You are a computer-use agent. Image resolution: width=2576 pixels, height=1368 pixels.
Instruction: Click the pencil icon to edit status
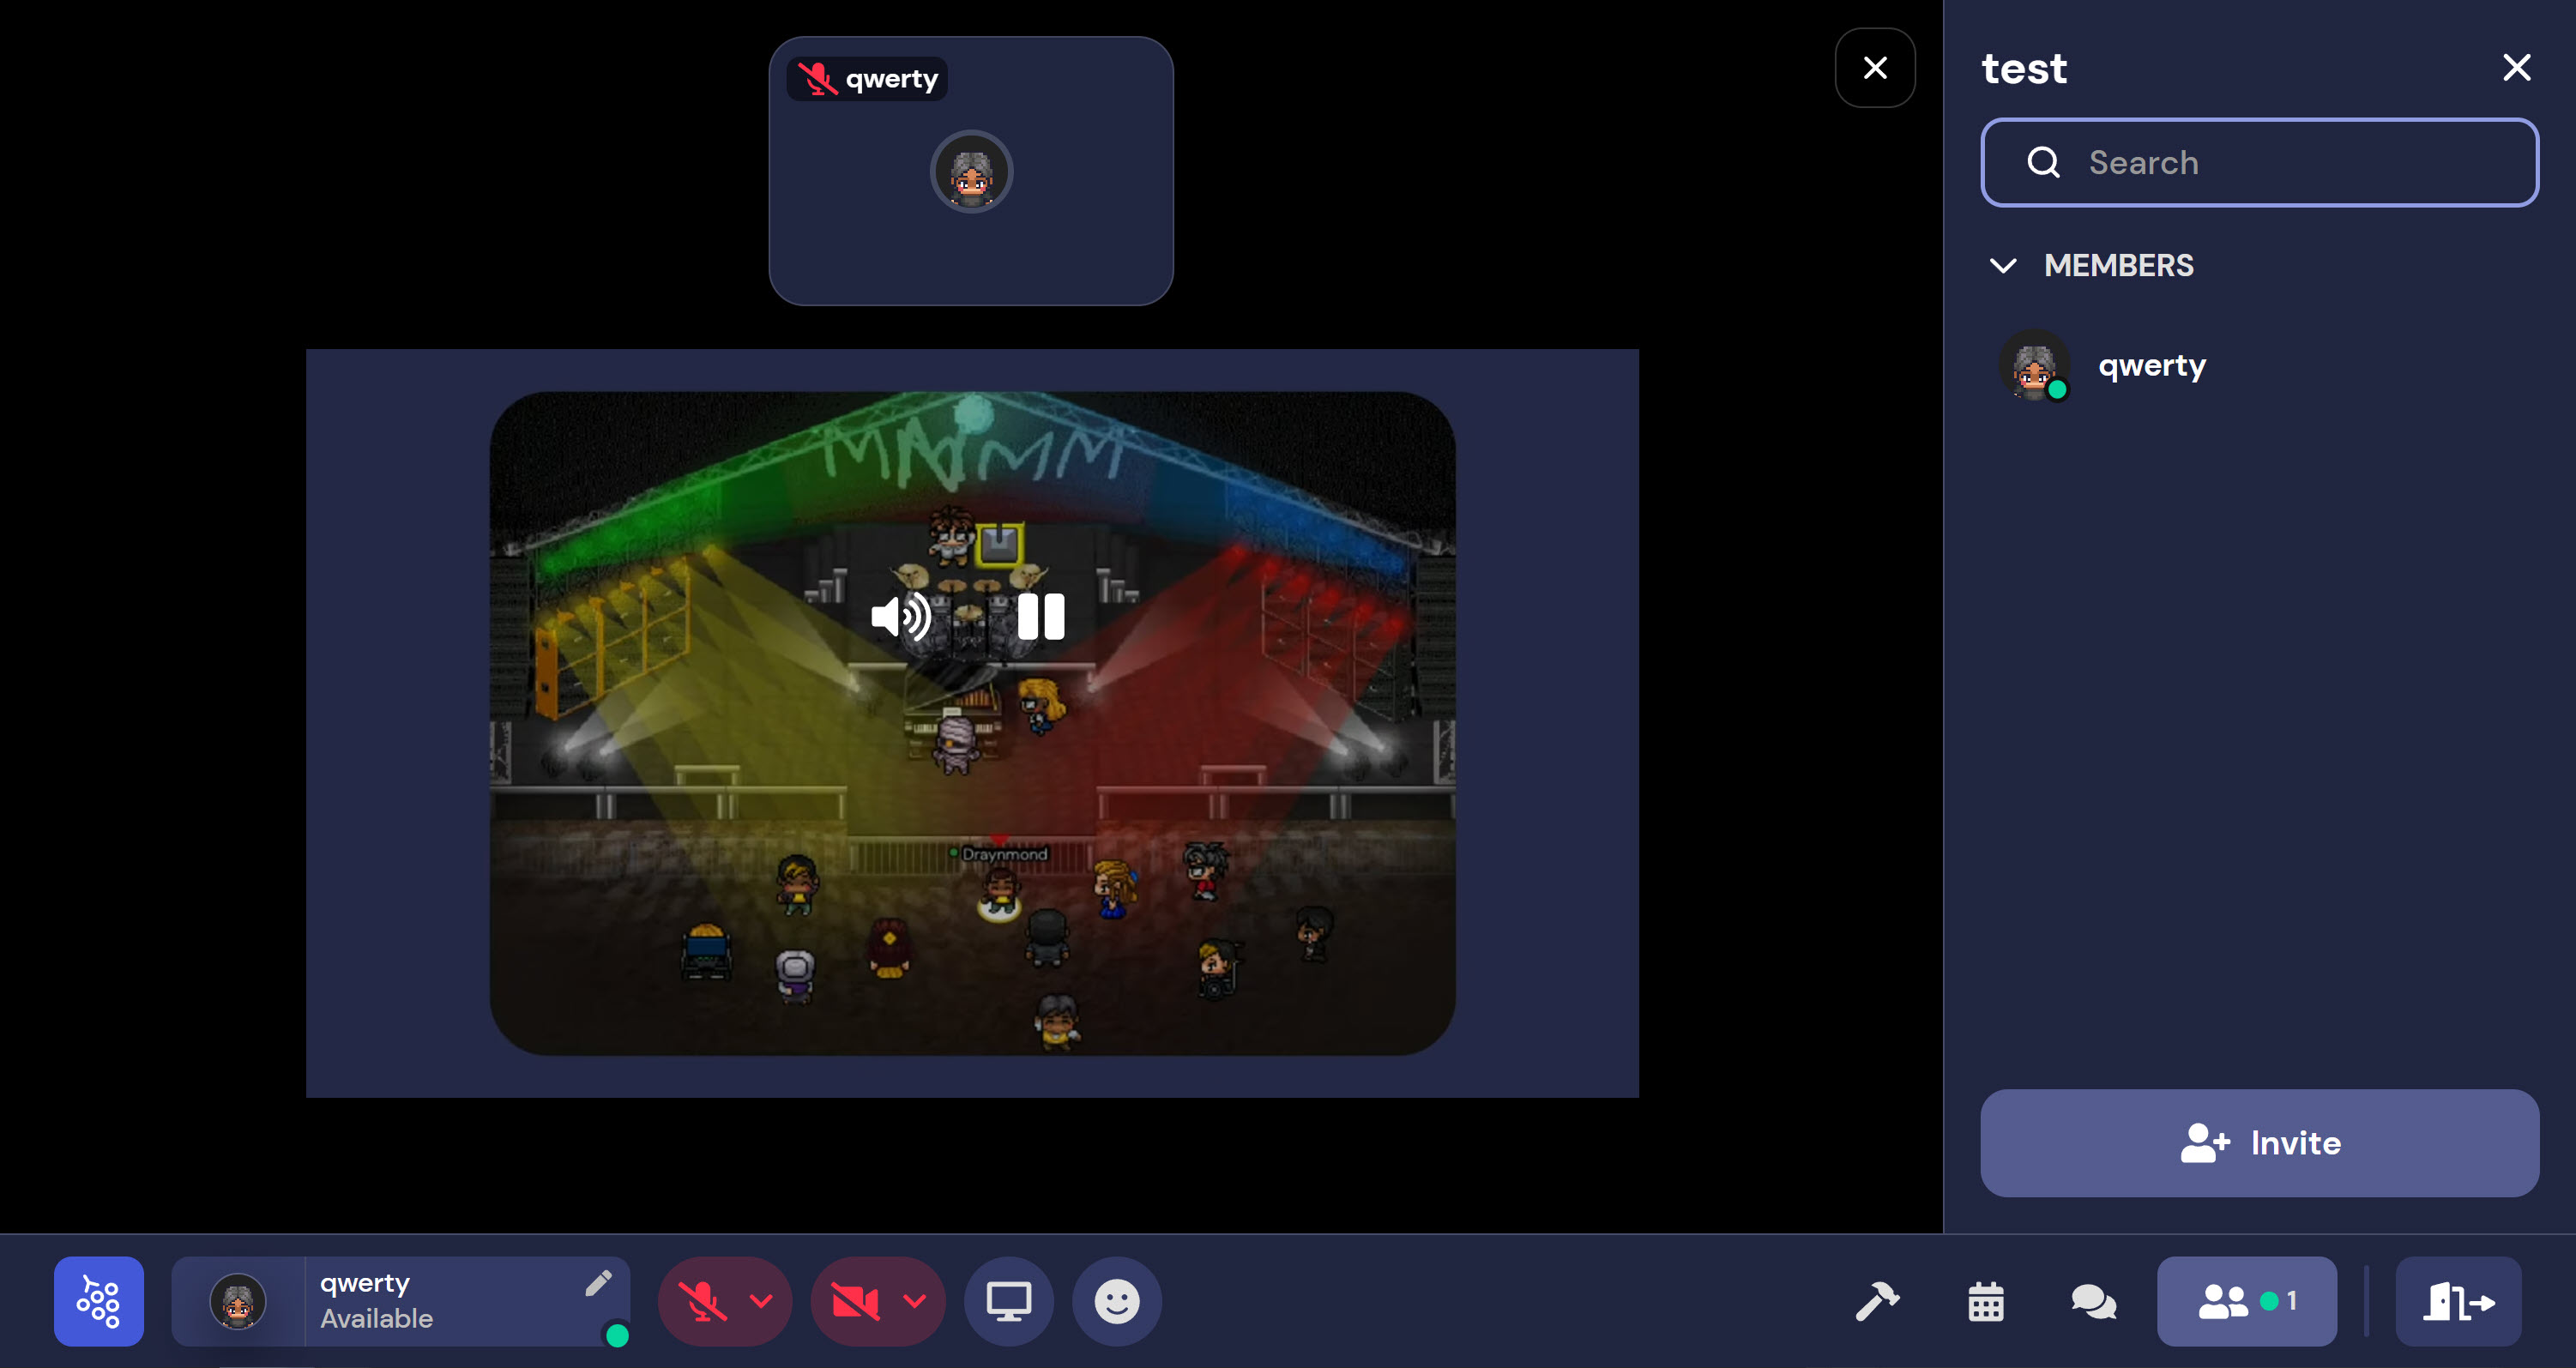point(598,1283)
